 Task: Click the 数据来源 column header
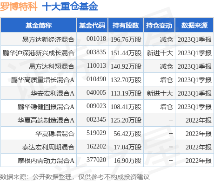click(194, 26)
